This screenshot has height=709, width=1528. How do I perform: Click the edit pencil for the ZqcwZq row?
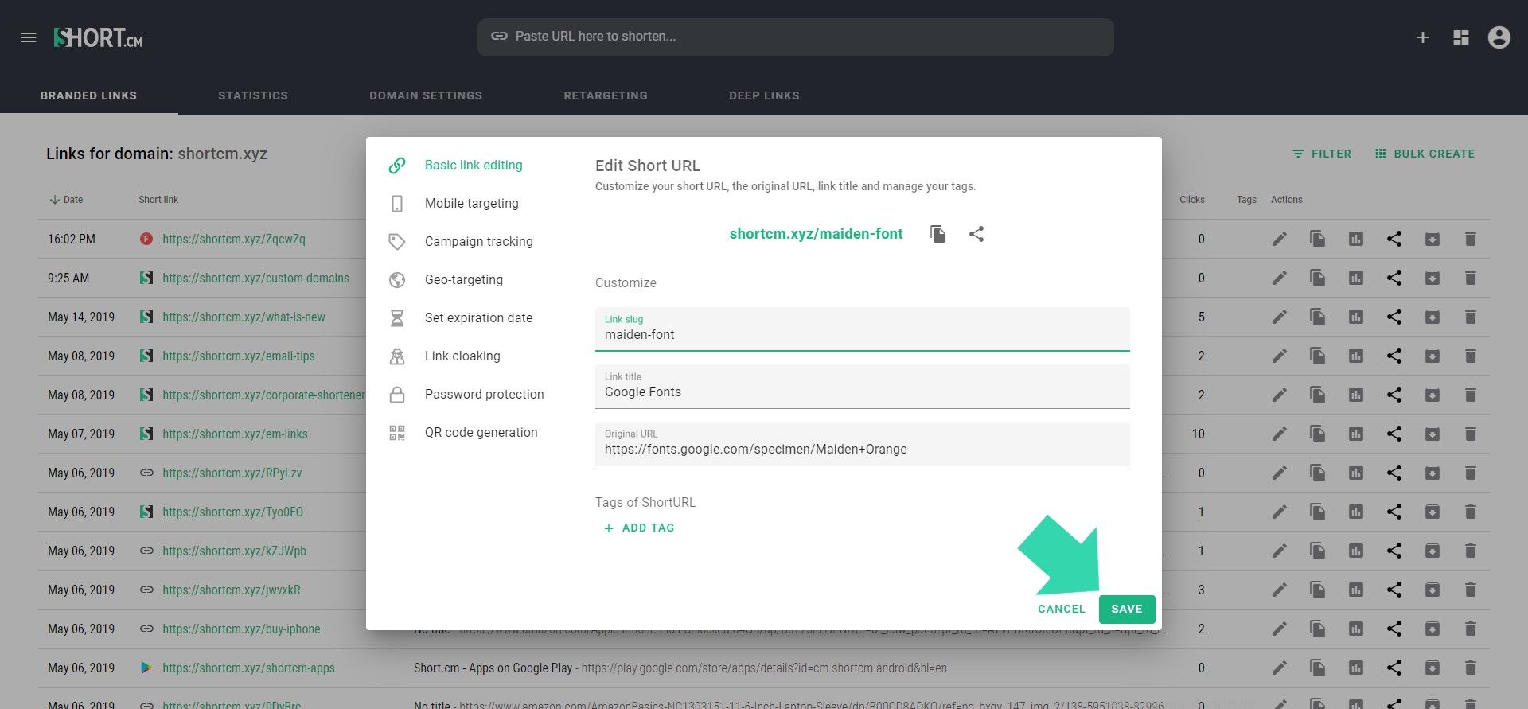[1280, 239]
